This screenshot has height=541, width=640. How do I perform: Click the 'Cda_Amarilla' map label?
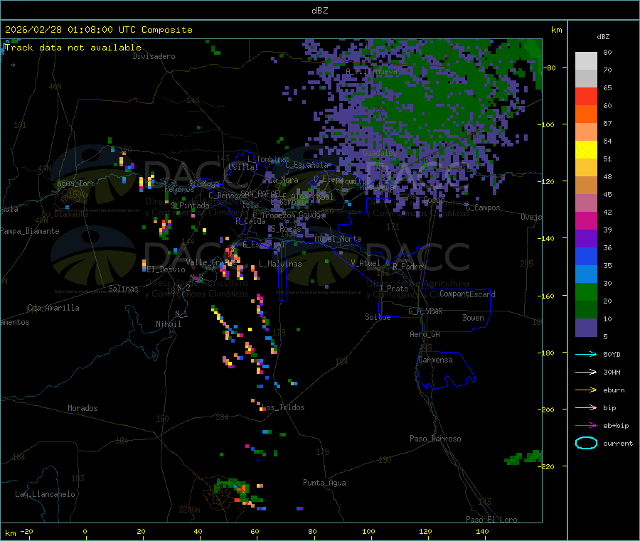53,308
